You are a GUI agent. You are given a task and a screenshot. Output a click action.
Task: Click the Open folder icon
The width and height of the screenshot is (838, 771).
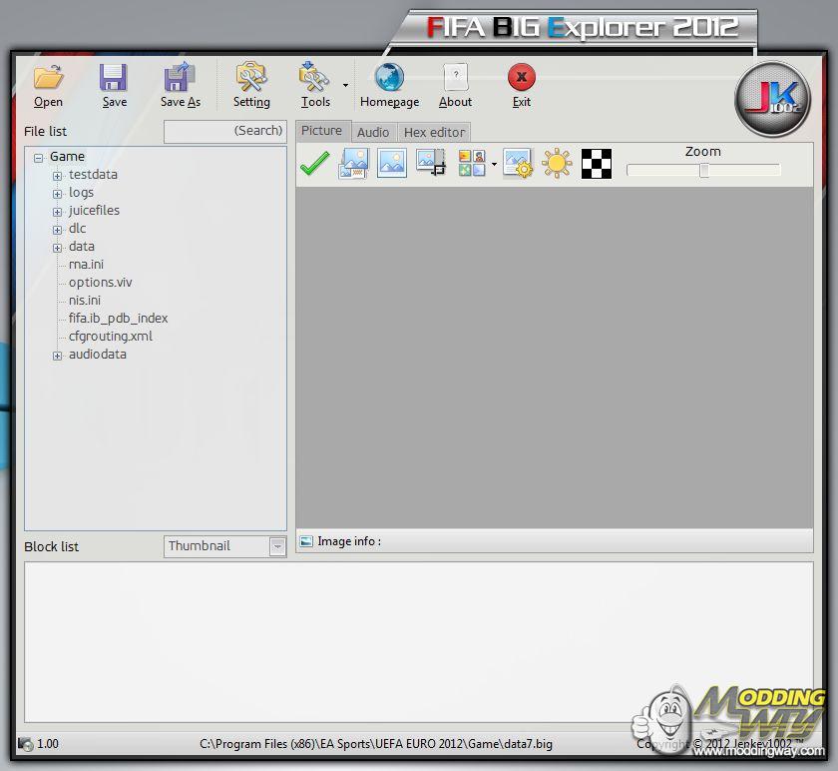[x=48, y=78]
